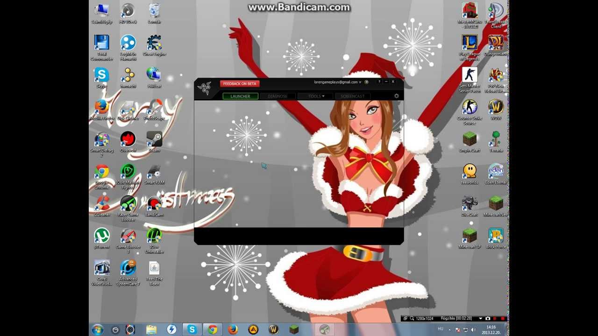Launch EmpireCraft desktop shortcut
Viewport: 598px width, 336px height.
pos(470,142)
